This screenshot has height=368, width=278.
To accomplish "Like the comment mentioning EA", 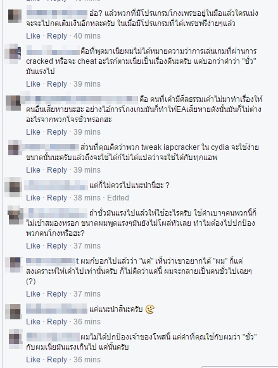I will coord(33,132).
